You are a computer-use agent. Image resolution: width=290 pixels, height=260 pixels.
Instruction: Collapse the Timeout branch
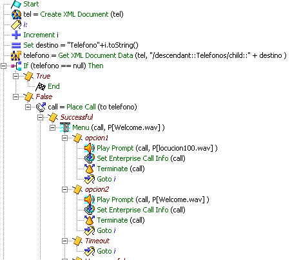[x=65, y=241]
